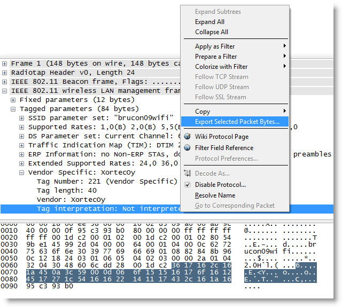Select the SSID "brucon09wifi" row text

tap(101, 118)
